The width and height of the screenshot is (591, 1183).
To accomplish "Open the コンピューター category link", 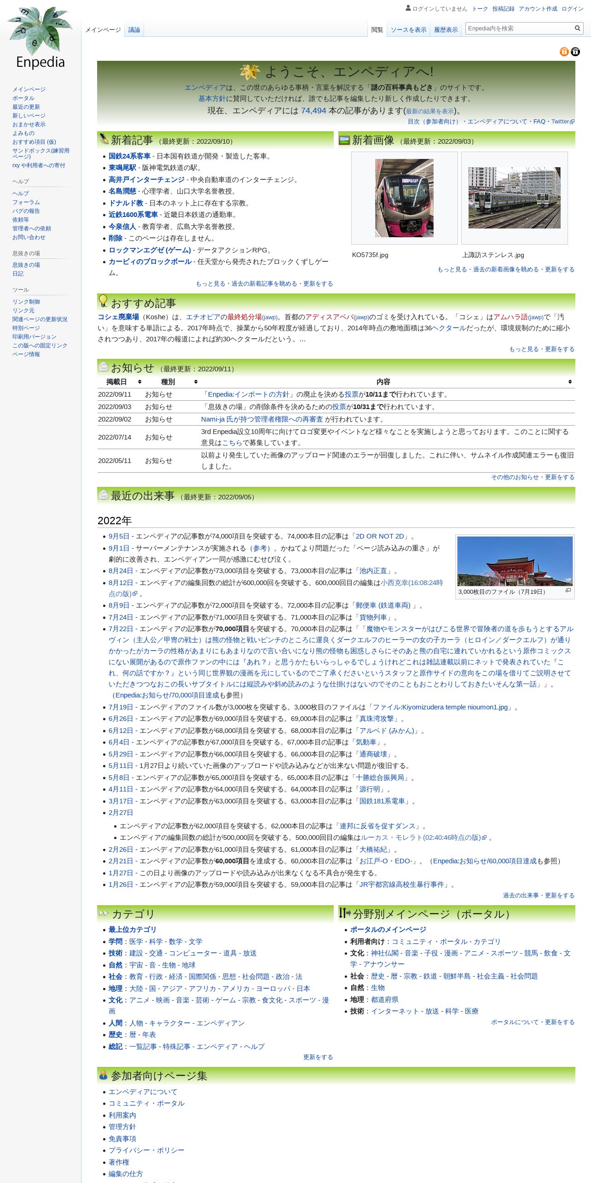I will (193, 953).
